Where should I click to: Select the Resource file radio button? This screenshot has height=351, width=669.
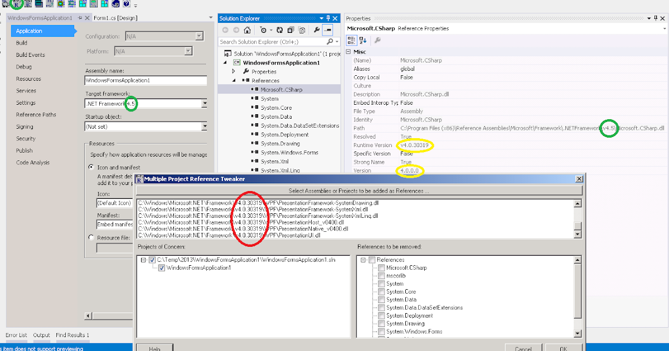(x=90, y=237)
